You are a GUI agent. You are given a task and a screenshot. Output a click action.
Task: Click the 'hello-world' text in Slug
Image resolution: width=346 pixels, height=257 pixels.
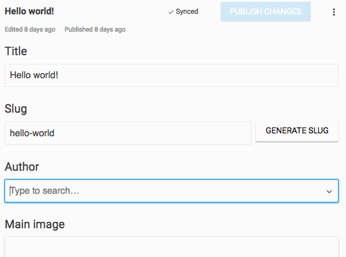[32, 133]
